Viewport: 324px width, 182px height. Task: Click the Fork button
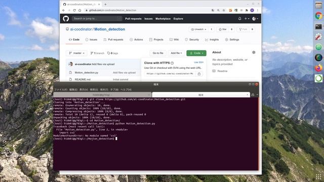243,29
